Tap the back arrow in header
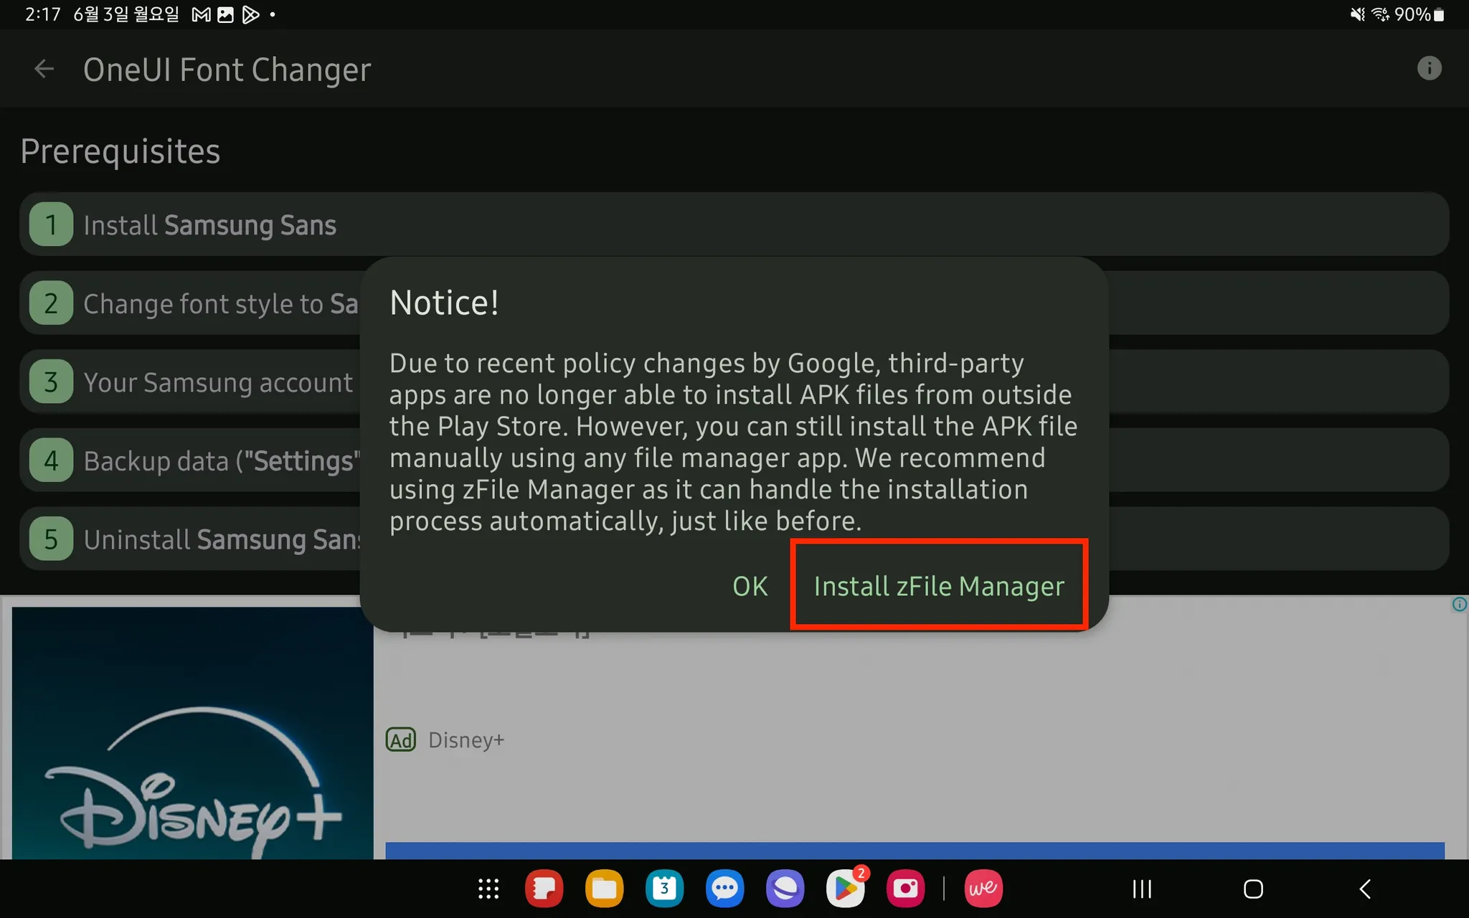1469x918 pixels. coord(44,70)
